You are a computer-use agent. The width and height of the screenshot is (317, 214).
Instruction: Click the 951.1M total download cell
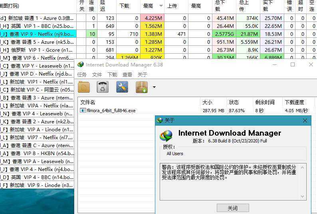pyautogui.click(x=224, y=42)
